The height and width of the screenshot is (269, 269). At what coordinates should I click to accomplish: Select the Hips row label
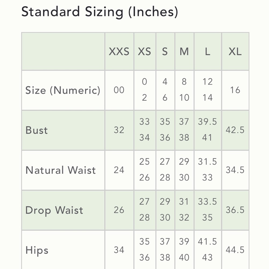(x=37, y=250)
